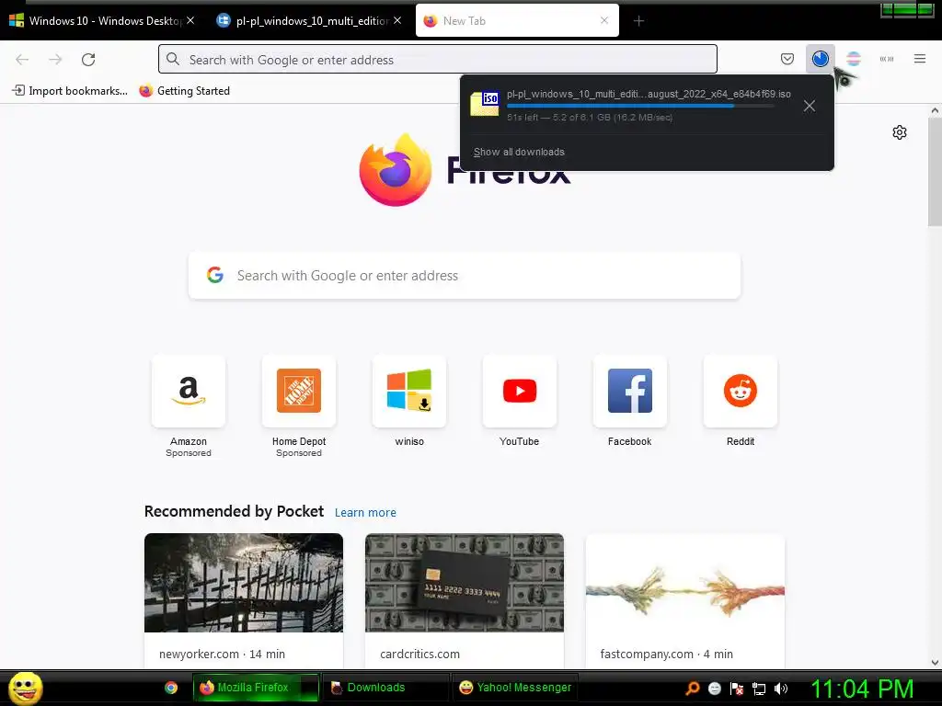This screenshot has height=706, width=942.
Task: Open Getting Started bookmark
Action: (184, 91)
